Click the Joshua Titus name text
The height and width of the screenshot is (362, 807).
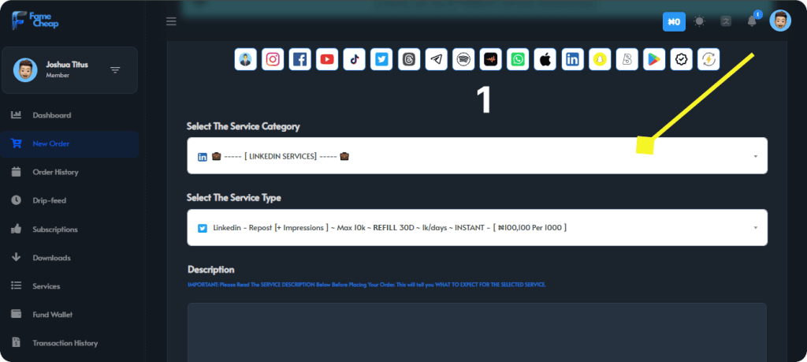click(67, 65)
